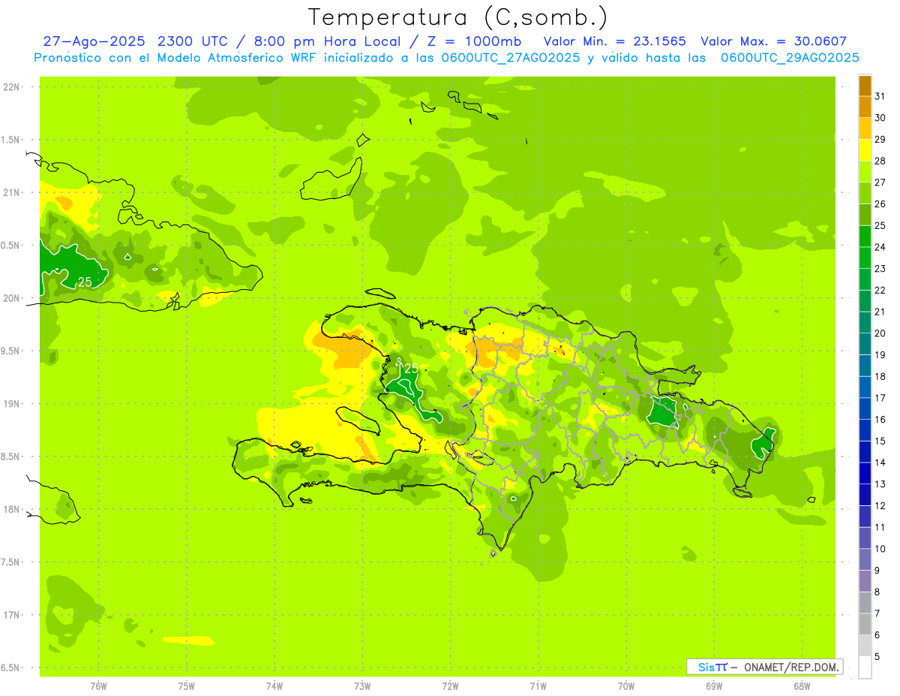Pick the purple legend band between 8 and 9
The width and height of the screenshot is (900, 696).
point(865,581)
